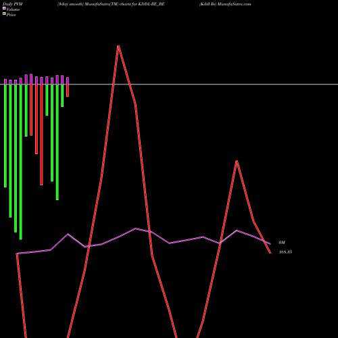Click the '168.85' price value label
The width and height of the screenshot is (338, 338).
point(285,252)
